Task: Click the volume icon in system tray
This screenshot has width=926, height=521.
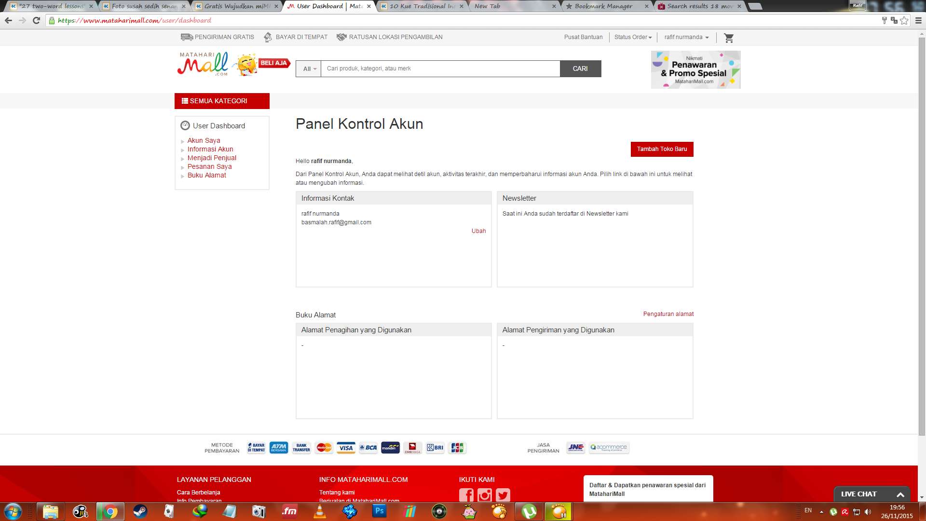Action: pos(868,512)
